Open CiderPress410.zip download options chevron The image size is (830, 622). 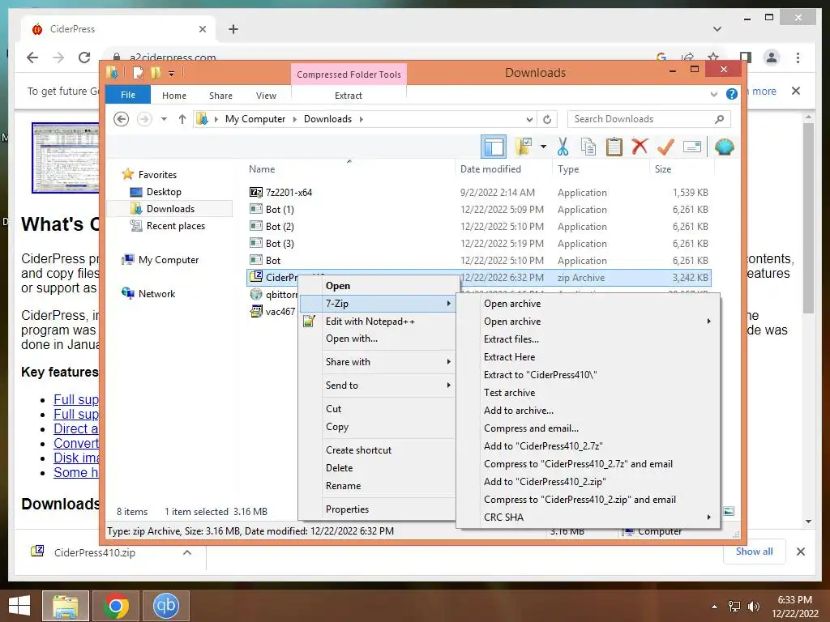coord(187,552)
